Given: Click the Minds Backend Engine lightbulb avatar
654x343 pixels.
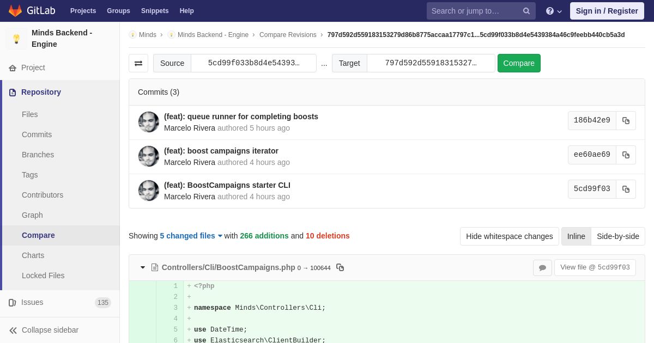Looking at the screenshot, I should 16,39.
